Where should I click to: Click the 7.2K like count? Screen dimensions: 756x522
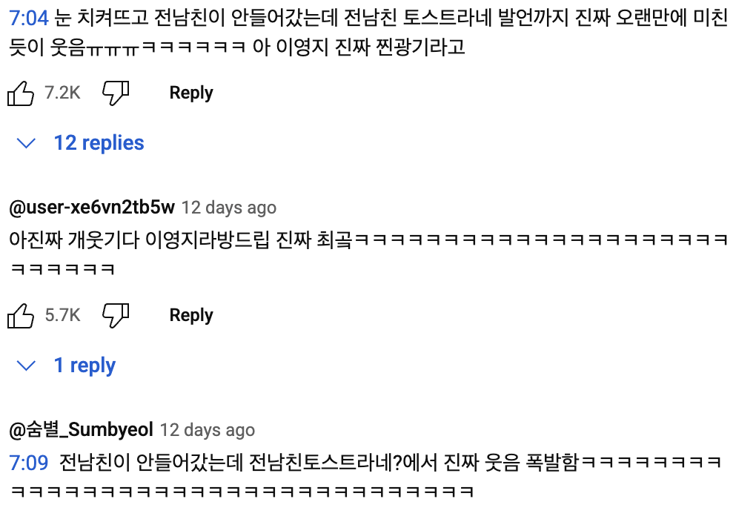[x=63, y=93]
